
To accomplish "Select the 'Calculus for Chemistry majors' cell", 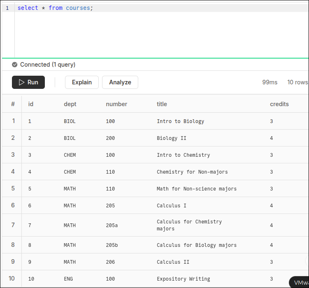I will [x=189, y=225].
